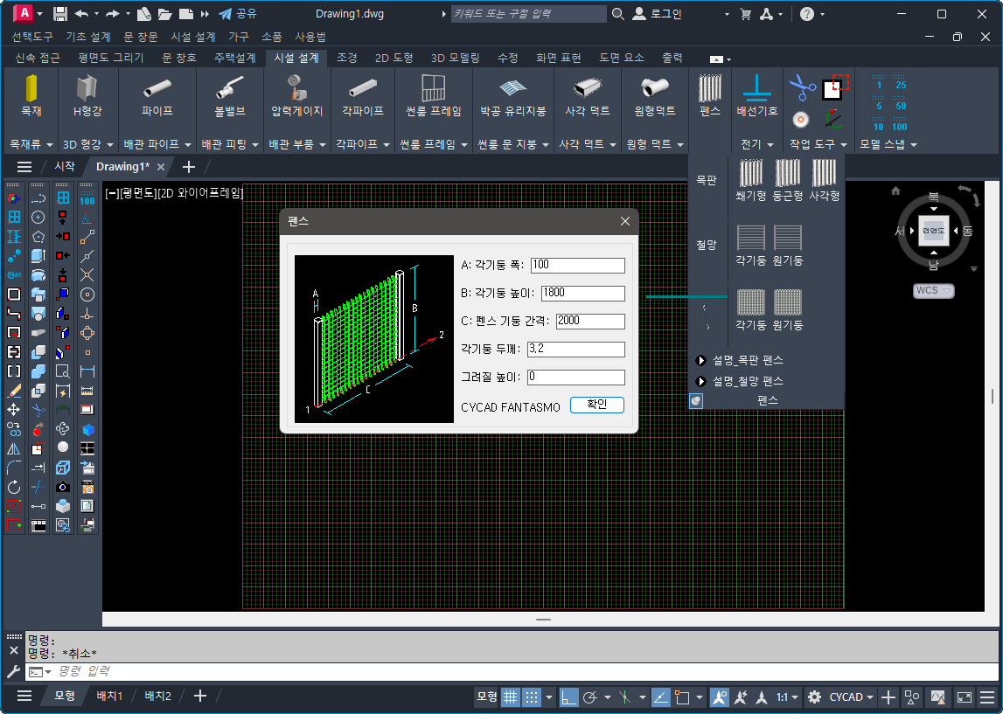Toggle snap mode in status bar

pyautogui.click(x=531, y=697)
